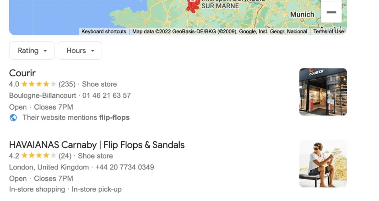Click the map zoom out minus button
The height and width of the screenshot is (201, 379).
point(331,12)
